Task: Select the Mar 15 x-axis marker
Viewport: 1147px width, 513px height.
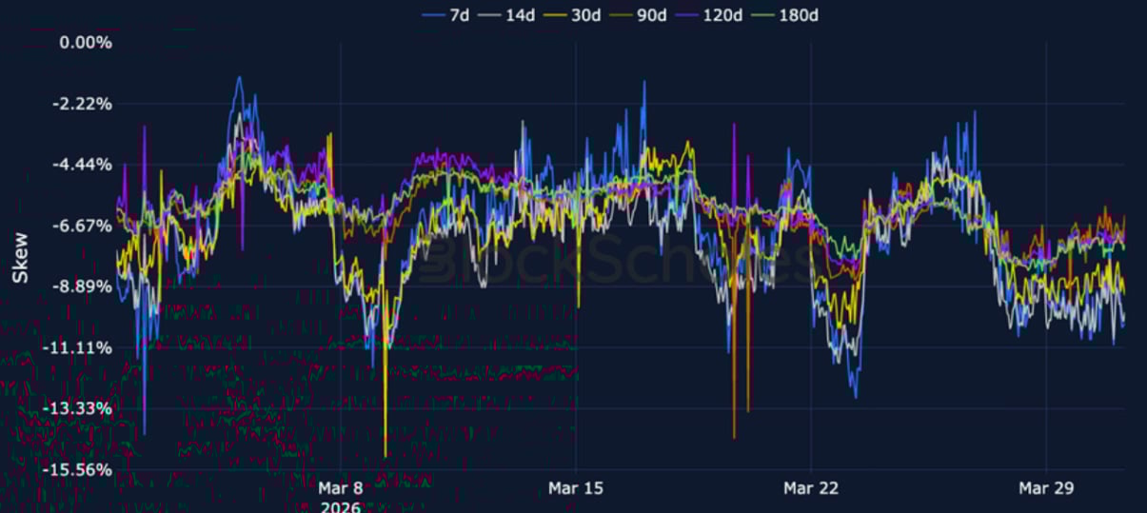Action: tap(576, 489)
